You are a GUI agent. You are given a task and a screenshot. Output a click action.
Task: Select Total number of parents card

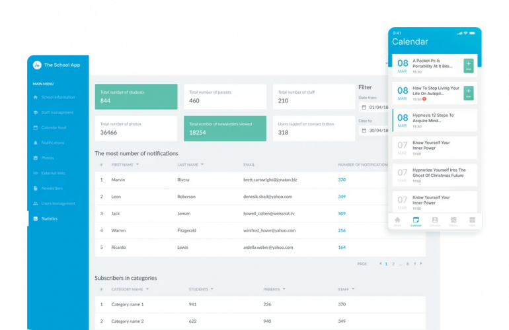tap(225, 96)
